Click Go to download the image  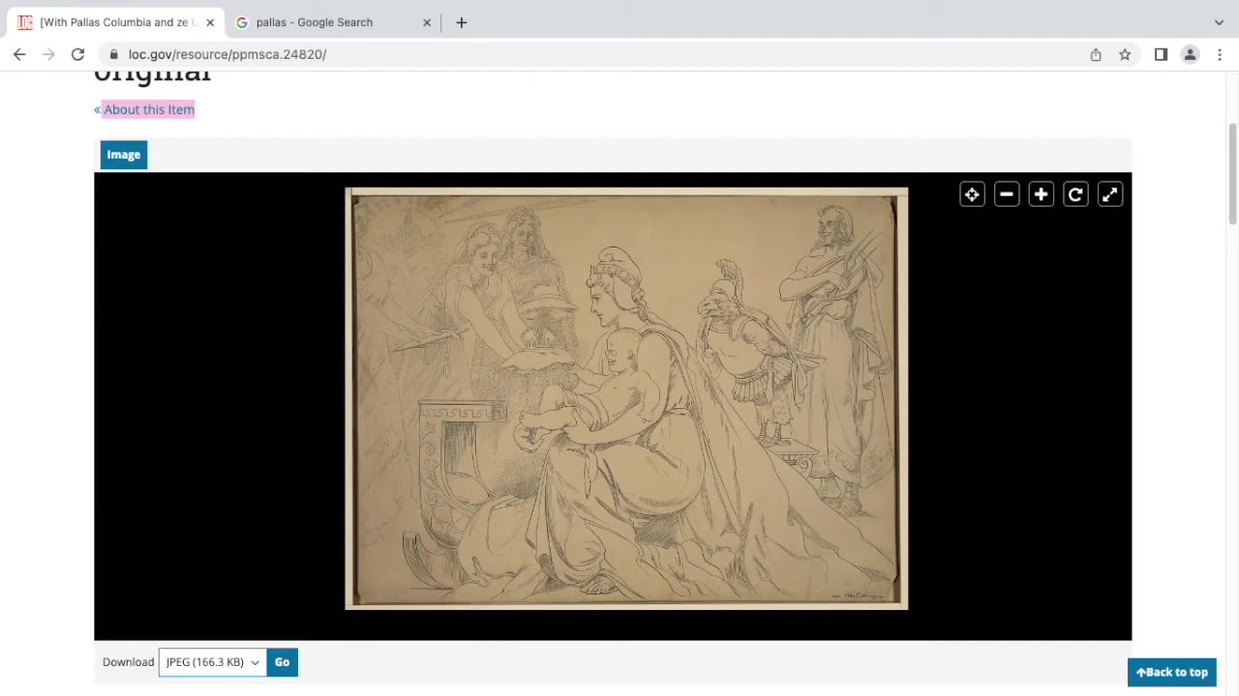tap(282, 662)
